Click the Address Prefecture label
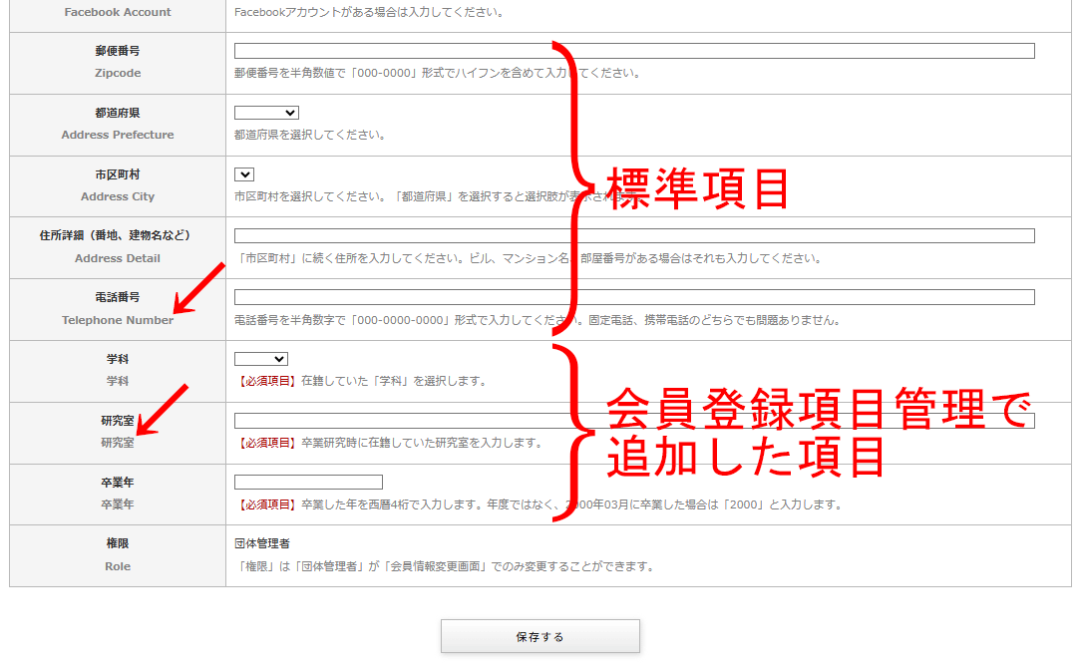 click(x=116, y=135)
